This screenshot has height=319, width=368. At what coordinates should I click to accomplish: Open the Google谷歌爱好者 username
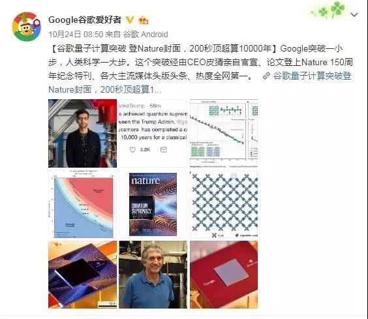(85, 20)
